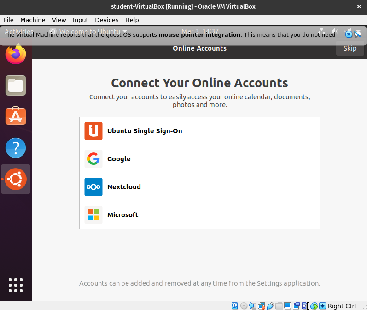Click the Ubuntu welcome icon in dock

point(16,179)
